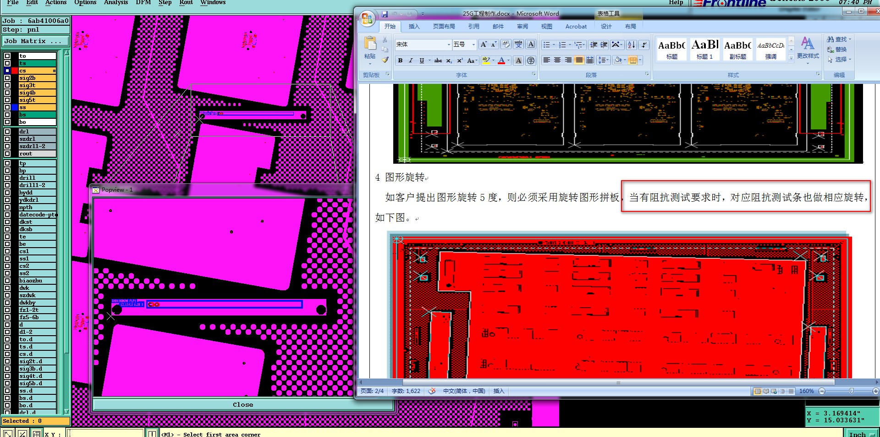Click the Increase Indent icon
The height and width of the screenshot is (437, 880).
(604, 44)
